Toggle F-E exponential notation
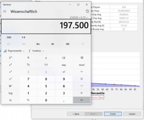The width and height of the screenshot is (144, 120). [24, 37]
